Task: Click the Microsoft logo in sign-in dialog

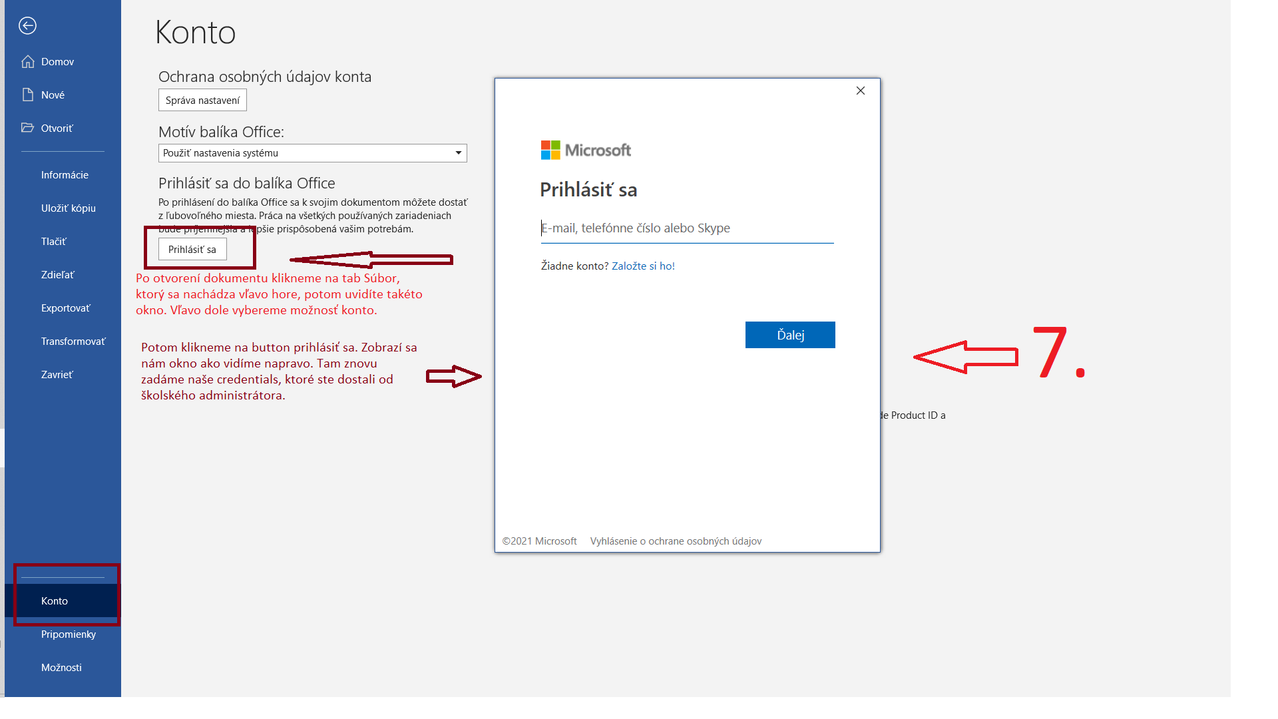Action: pos(586,150)
